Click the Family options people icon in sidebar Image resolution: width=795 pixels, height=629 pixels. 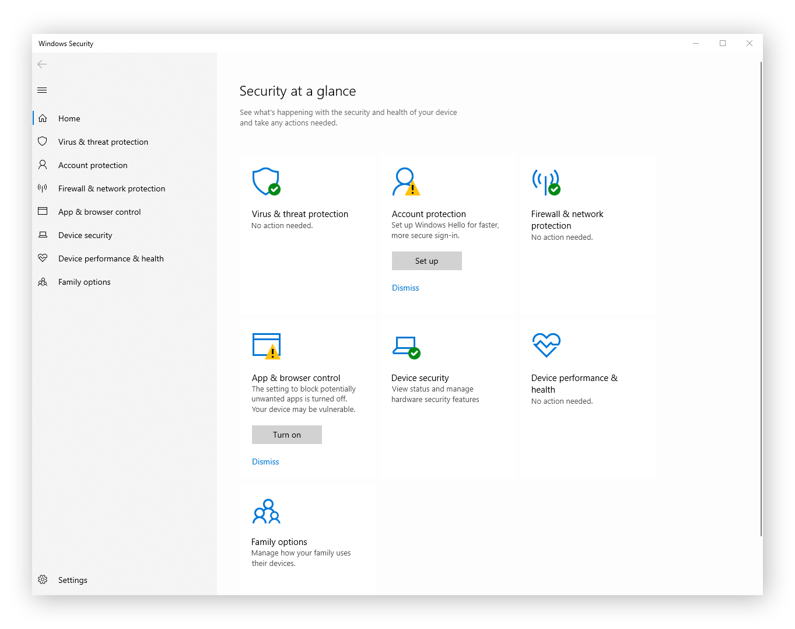[x=43, y=282]
